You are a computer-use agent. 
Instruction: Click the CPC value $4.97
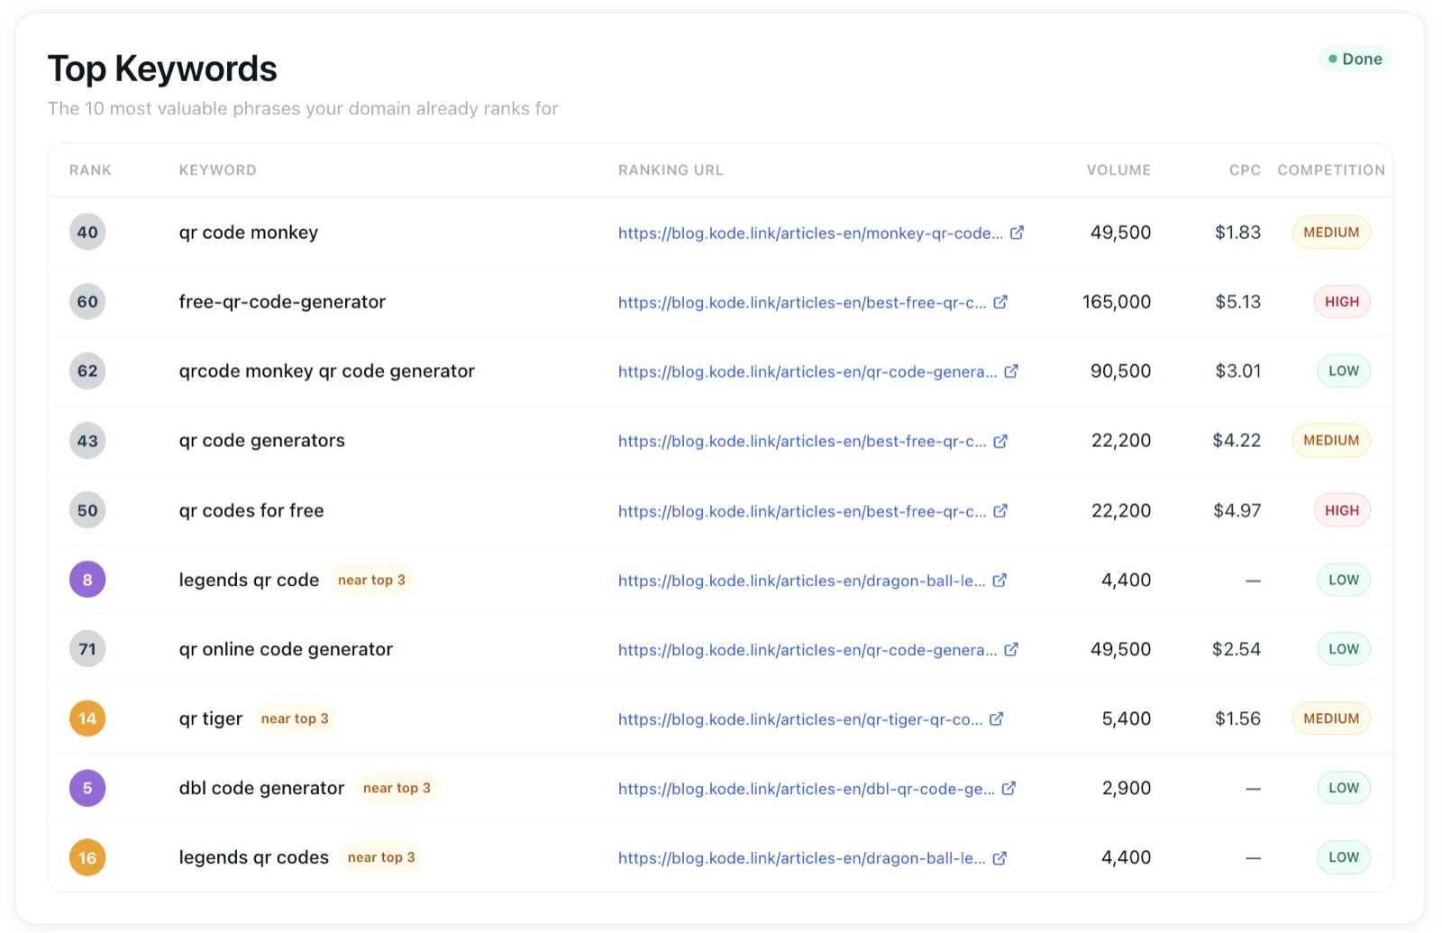[1237, 510]
